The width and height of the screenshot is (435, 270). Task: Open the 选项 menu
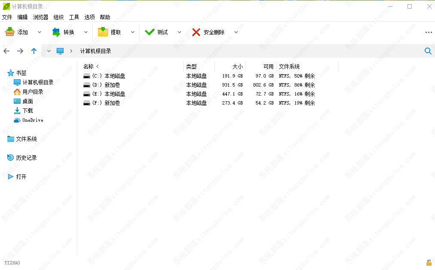90,17
